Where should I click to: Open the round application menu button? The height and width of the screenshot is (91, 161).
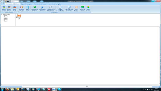[x=3, y=2]
